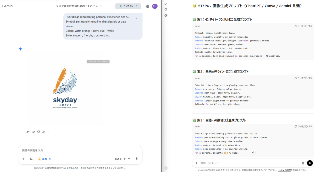Click the thumbs-down icon under the Gemini logo
The image size is (332, 172).
click(x=33, y=132)
